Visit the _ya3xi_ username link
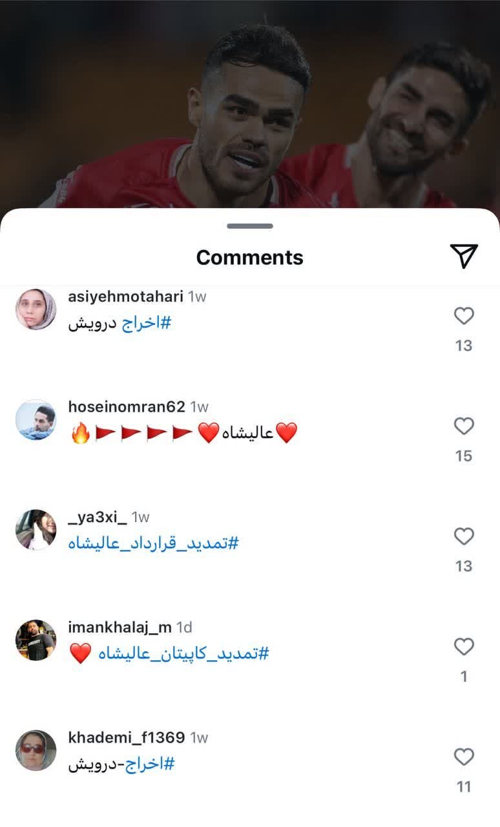This screenshot has width=500, height=827. [x=98, y=518]
